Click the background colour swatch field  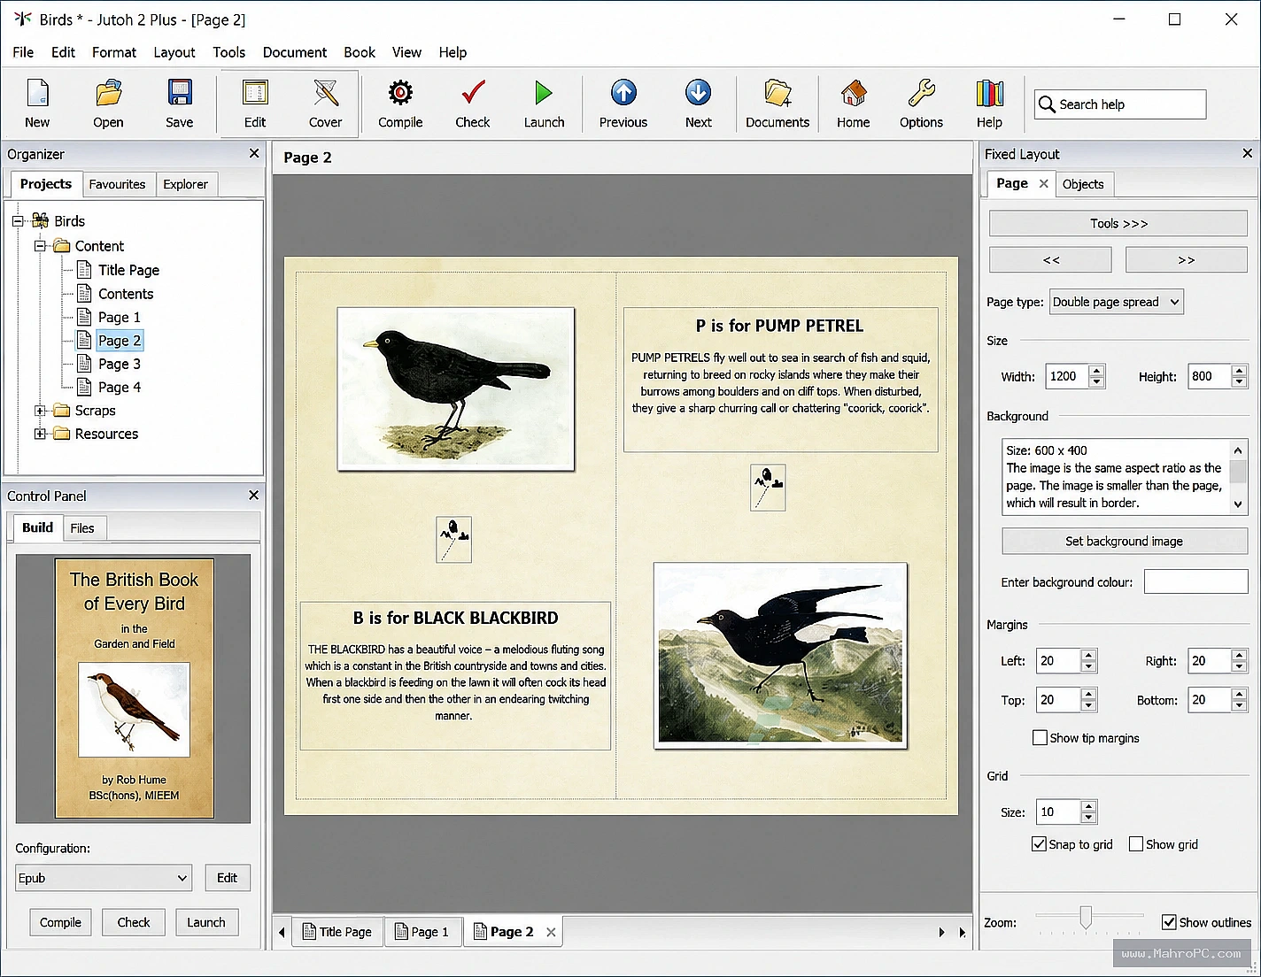point(1195,581)
